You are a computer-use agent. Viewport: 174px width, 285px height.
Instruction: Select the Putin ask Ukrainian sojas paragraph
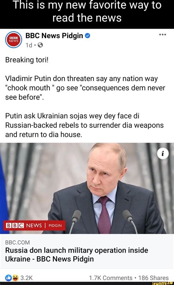[x=84, y=125]
